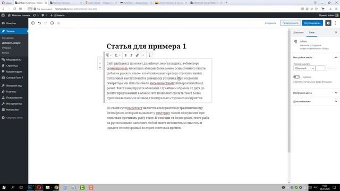Open Записи section in sidebar
The image size is (340, 191).
coord(14,31)
